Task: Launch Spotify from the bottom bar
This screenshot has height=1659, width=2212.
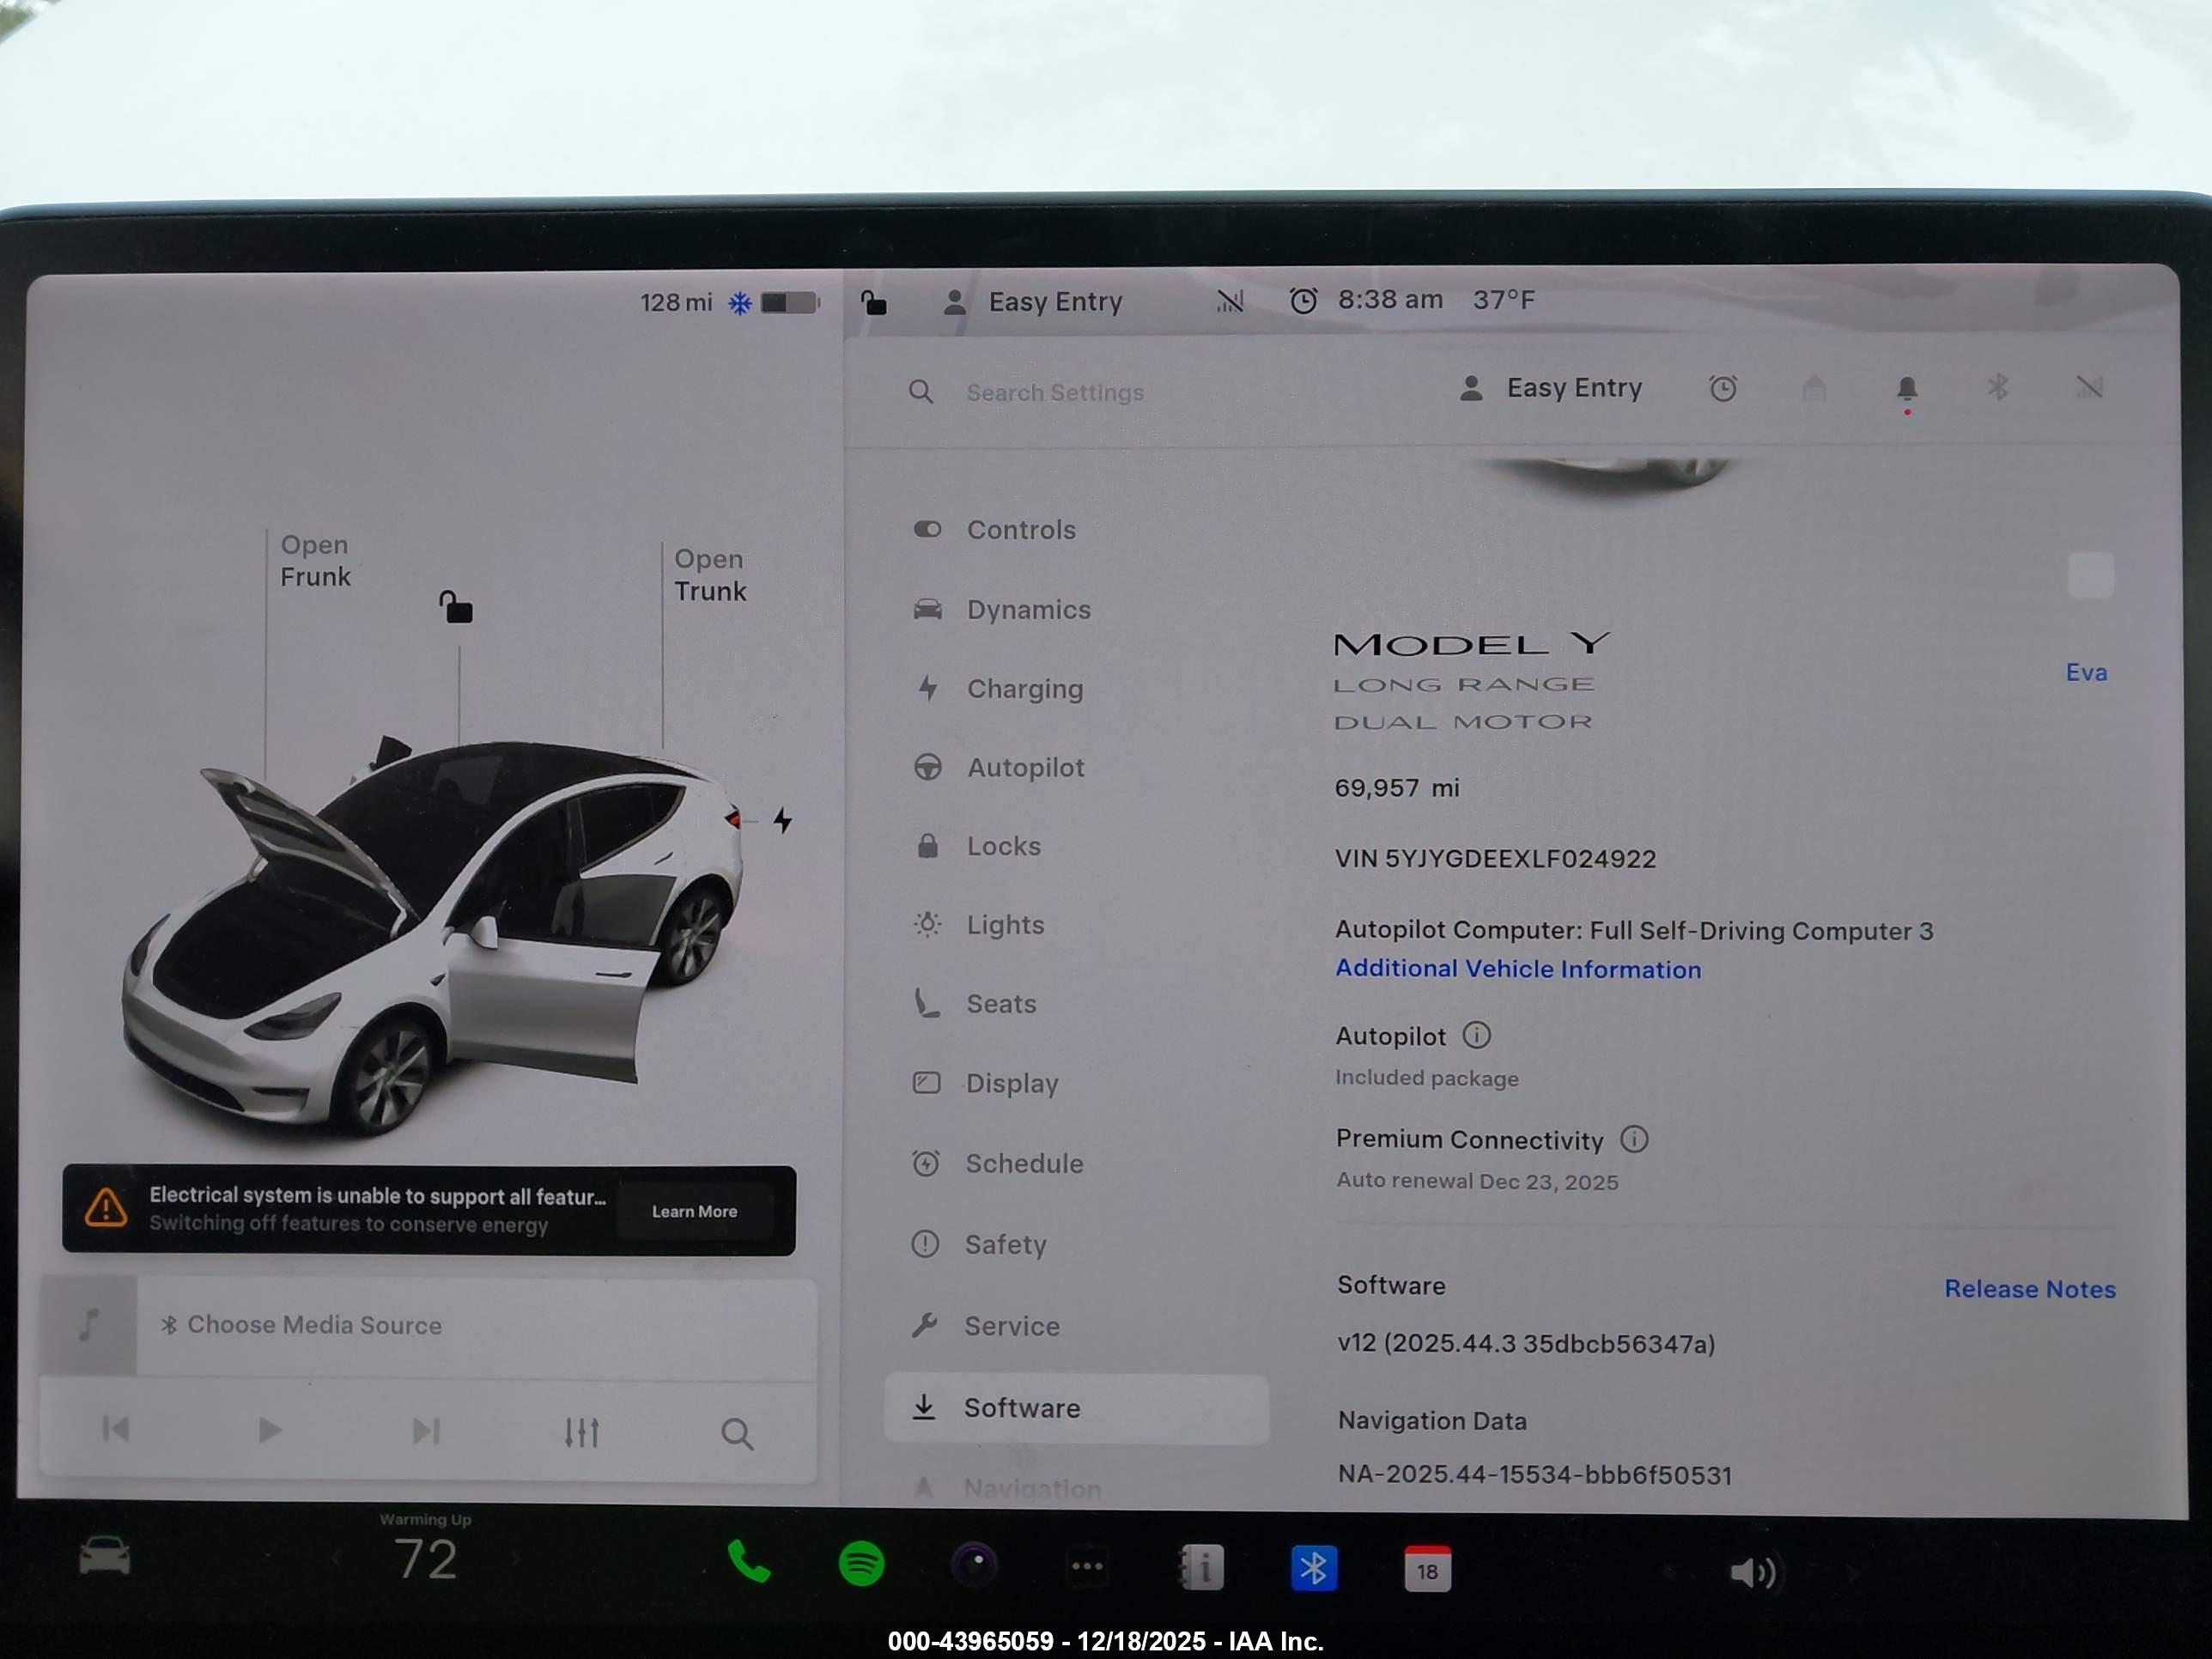Action: 861,1564
